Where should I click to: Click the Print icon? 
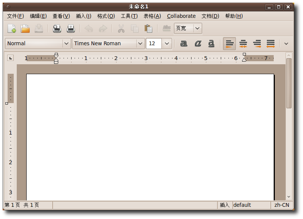point(71,29)
